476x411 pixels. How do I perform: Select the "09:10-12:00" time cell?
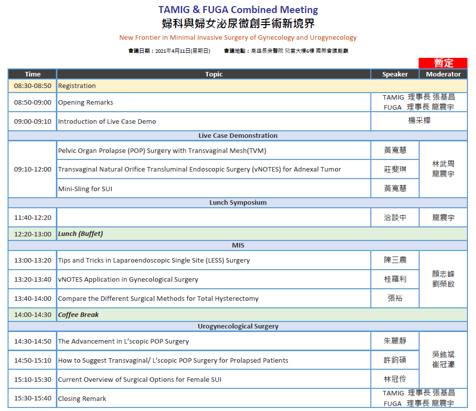pyautogui.click(x=33, y=170)
